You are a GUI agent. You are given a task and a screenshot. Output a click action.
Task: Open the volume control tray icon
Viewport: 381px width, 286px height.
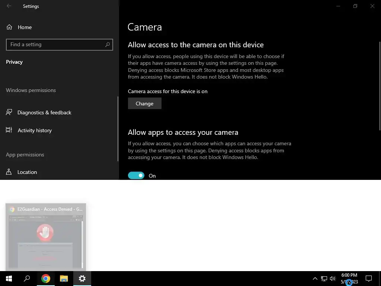point(333,279)
